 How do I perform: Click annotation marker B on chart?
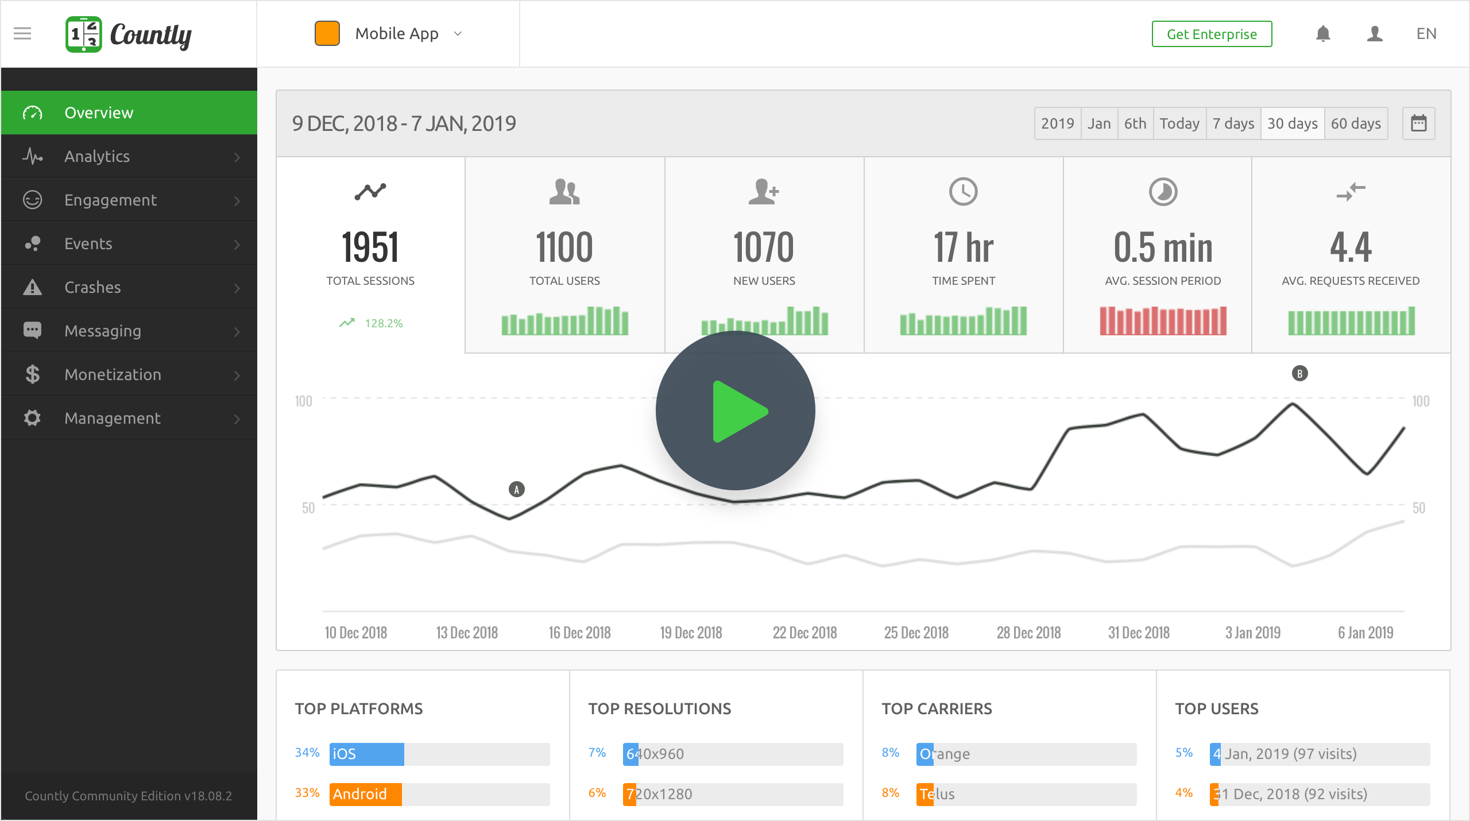click(1300, 374)
